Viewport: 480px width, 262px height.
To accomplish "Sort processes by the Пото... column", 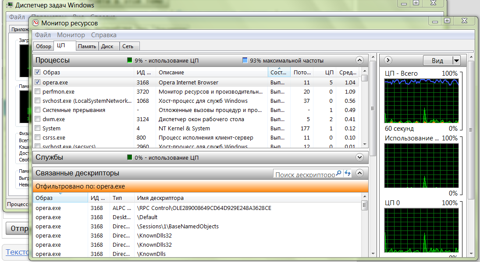I will pyautogui.click(x=302, y=72).
